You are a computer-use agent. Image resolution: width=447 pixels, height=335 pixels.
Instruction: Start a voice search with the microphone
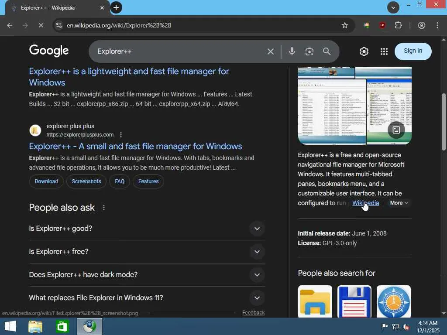[x=292, y=51]
